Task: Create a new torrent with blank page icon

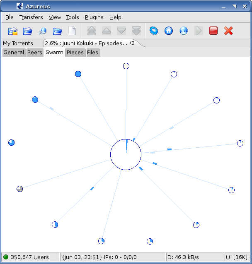Action: click(72, 31)
